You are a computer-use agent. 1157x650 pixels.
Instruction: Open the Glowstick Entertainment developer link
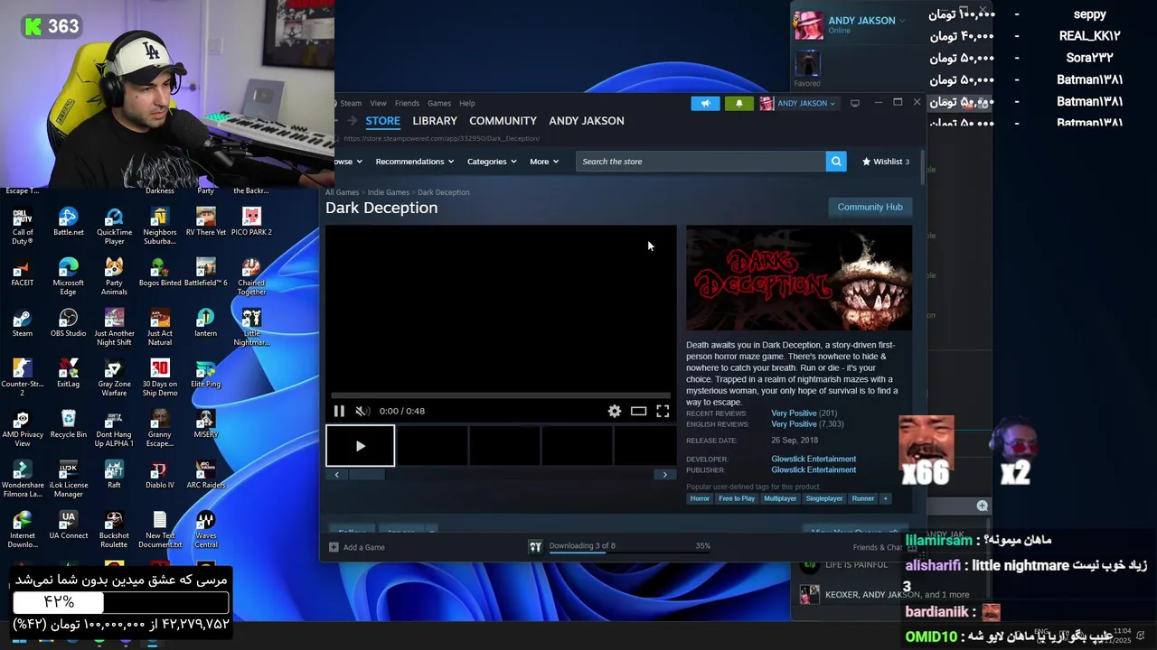click(814, 459)
